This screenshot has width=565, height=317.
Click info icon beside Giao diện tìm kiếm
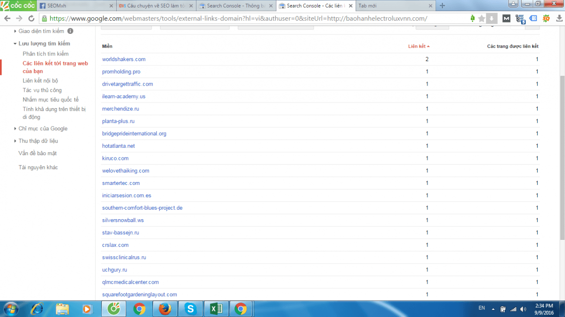click(x=70, y=31)
